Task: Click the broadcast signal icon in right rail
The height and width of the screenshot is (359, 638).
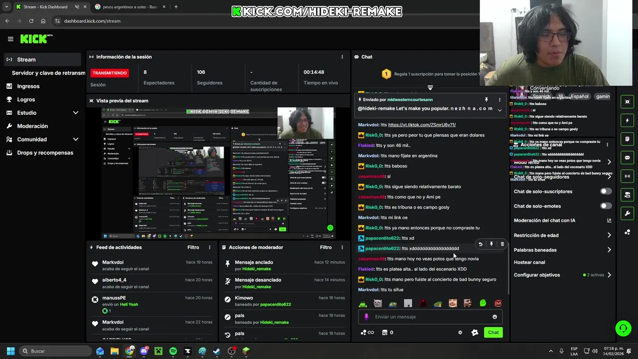Action: (627, 176)
